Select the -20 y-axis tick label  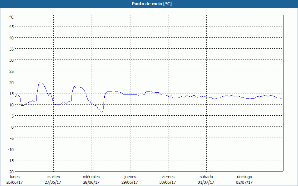tap(11, 172)
